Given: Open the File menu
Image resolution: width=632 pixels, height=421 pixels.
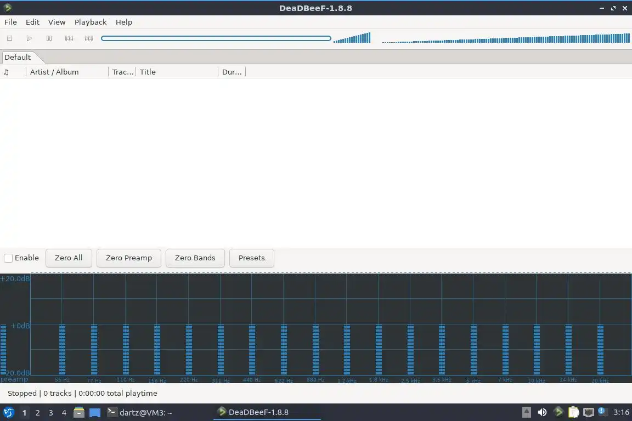Looking at the screenshot, I should click(x=10, y=22).
